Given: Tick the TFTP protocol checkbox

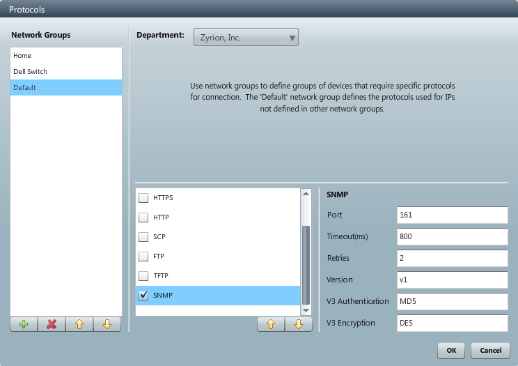Looking at the screenshot, I should (143, 276).
